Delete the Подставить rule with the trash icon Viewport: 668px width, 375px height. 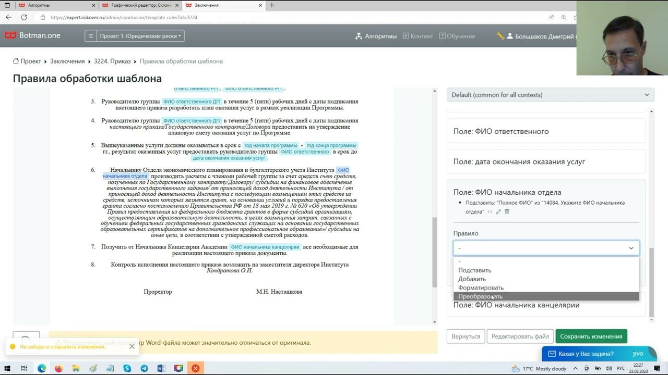point(507,211)
